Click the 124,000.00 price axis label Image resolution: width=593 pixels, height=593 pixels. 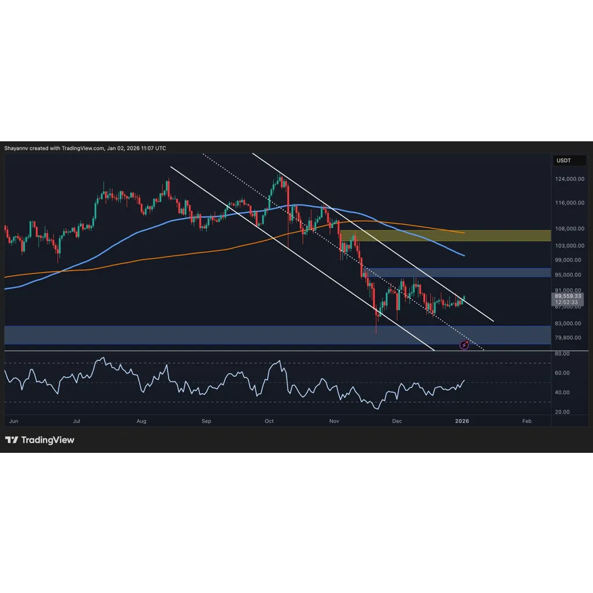[570, 179]
